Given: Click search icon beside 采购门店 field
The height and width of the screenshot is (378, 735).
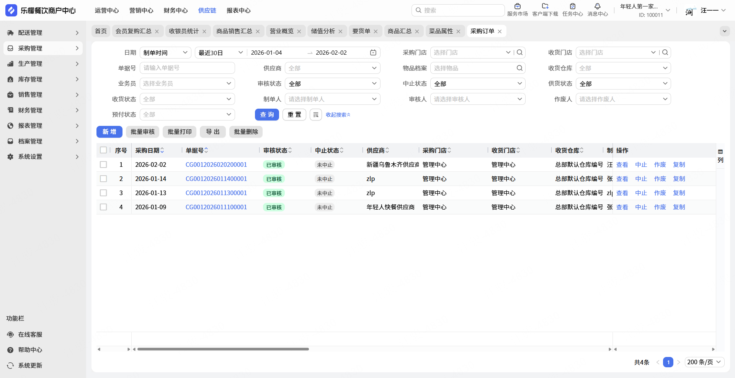Looking at the screenshot, I should (x=519, y=53).
